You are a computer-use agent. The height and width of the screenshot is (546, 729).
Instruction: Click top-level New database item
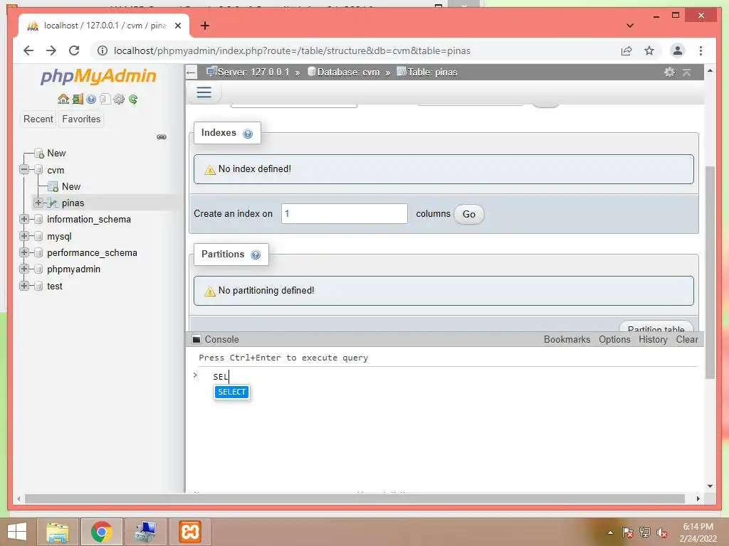(56, 154)
